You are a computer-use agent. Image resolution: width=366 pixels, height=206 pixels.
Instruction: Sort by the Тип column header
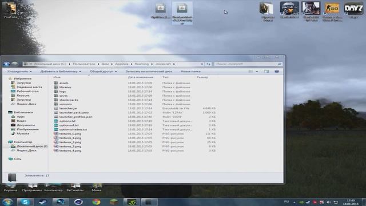pyautogui.click(x=165, y=77)
